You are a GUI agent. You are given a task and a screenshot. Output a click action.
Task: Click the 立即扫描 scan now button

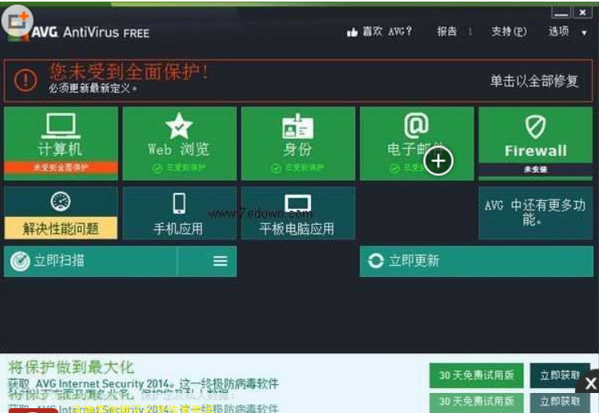pyautogui.click(x=90, y=261)
